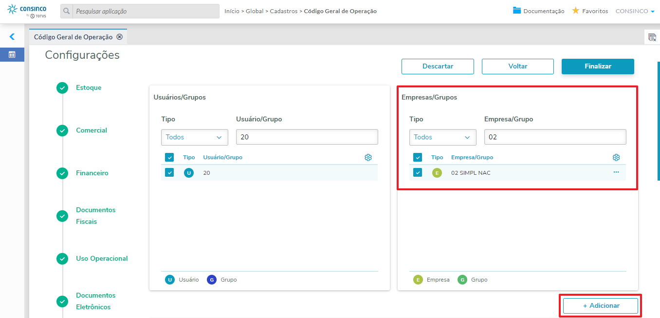
Task: Open more options for 02 SIMPL NAC
Action: point(616,172)
